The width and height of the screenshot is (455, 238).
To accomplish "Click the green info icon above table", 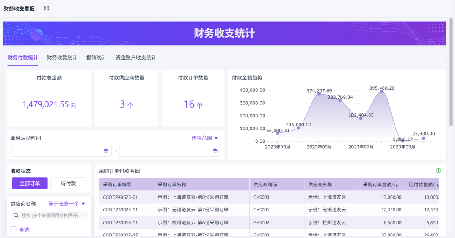I will (438, 171).
